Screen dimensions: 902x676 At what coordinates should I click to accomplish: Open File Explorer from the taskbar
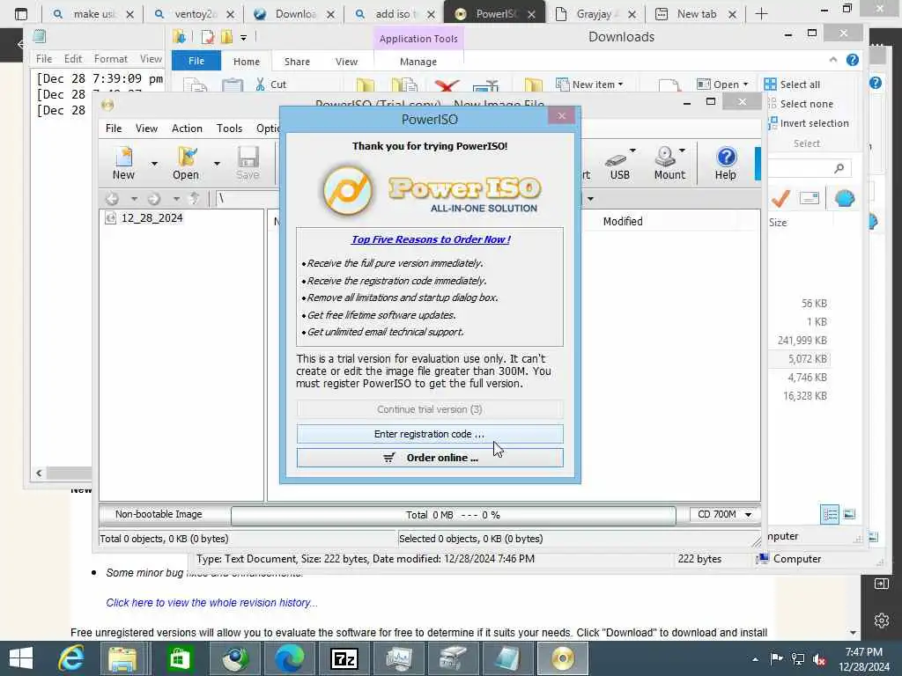point(122,658)
